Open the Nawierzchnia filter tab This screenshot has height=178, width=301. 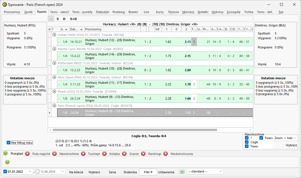pyautogui.click(x=69, y=154)
